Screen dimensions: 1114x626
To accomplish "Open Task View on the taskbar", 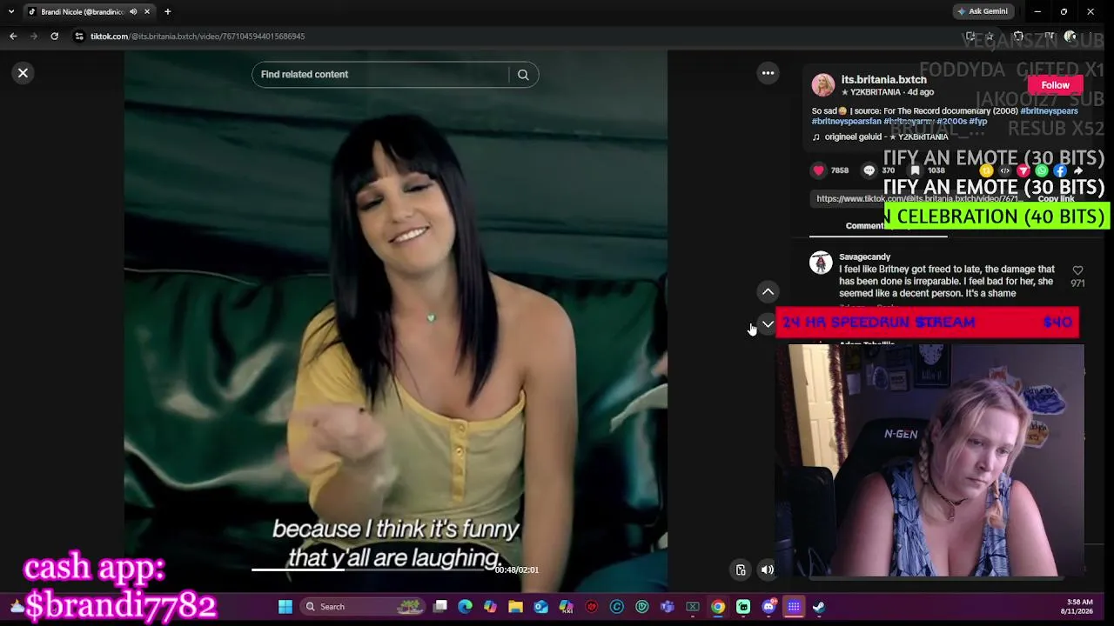I will pyautogui.click(x=440, y=607).
